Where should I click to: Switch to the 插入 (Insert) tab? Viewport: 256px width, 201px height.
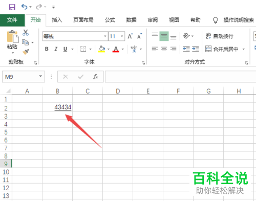tap(57, 20)
